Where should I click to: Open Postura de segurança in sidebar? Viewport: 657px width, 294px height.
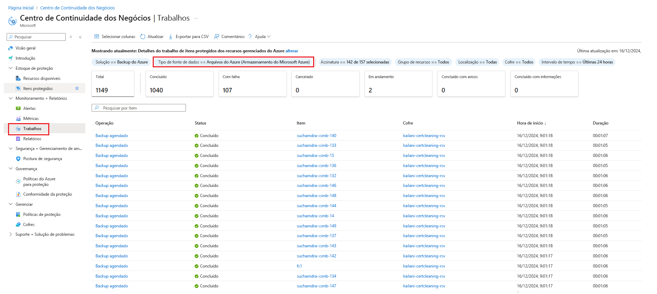pyautogui.click(x=43, y=159)
